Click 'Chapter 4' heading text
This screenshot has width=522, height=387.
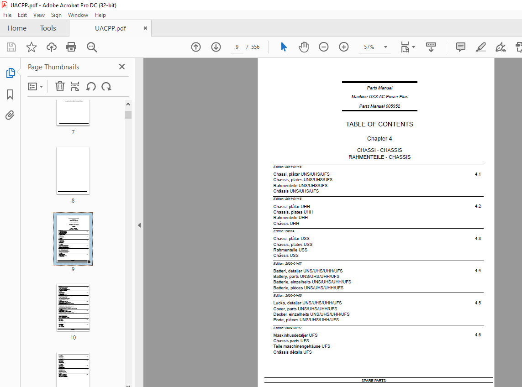click(380, 138)
